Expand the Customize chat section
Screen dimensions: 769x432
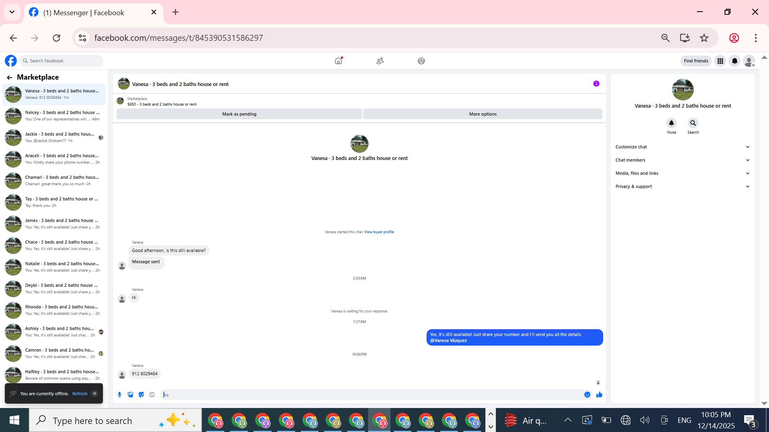tap(682, 147)
